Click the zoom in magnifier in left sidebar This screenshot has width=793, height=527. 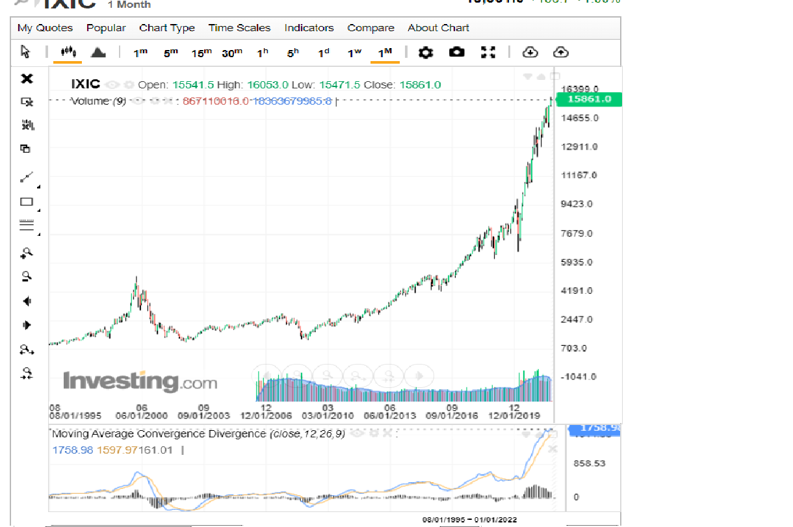coord(27,253)
